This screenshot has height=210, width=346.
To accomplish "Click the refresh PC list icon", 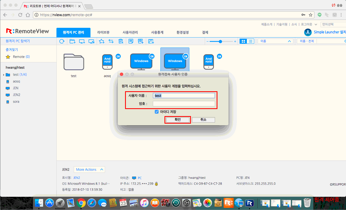I will pyautogui.click(x=62, y=41).
